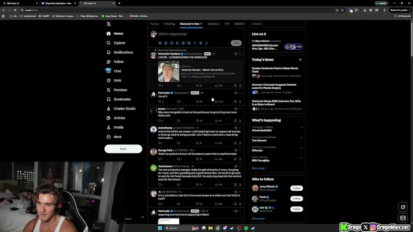Open the kick.com stream link thumbnail

tap(168, 72)
